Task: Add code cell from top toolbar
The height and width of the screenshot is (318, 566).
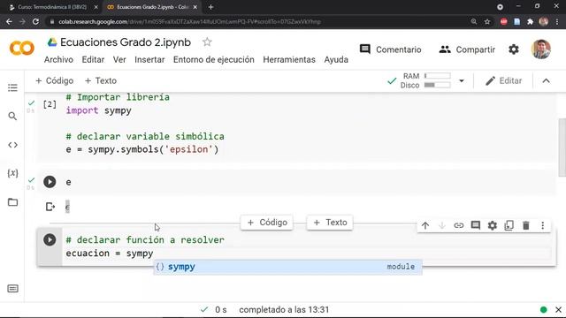Action: coord(54,80)
